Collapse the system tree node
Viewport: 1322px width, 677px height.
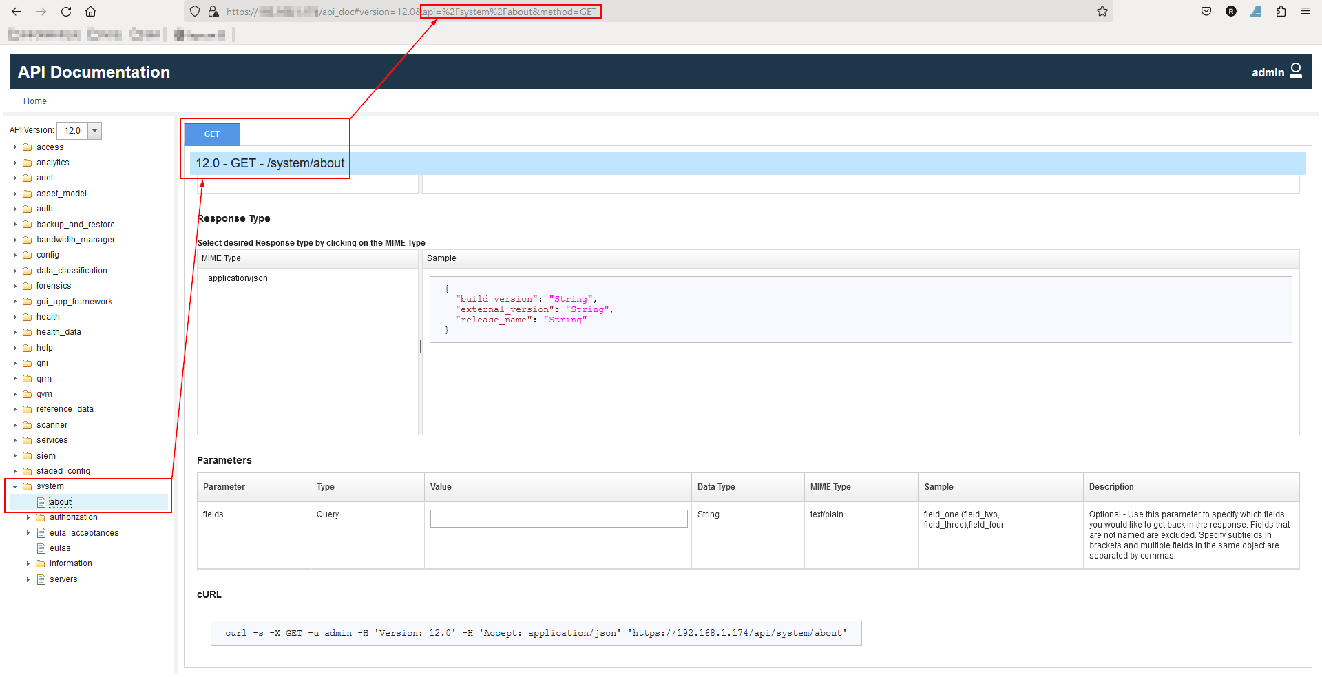tap(15, 486)
